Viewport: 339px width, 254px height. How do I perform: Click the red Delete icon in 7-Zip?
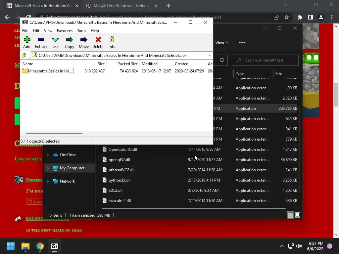click(98, 42)
